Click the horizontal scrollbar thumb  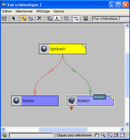point(63,129)
